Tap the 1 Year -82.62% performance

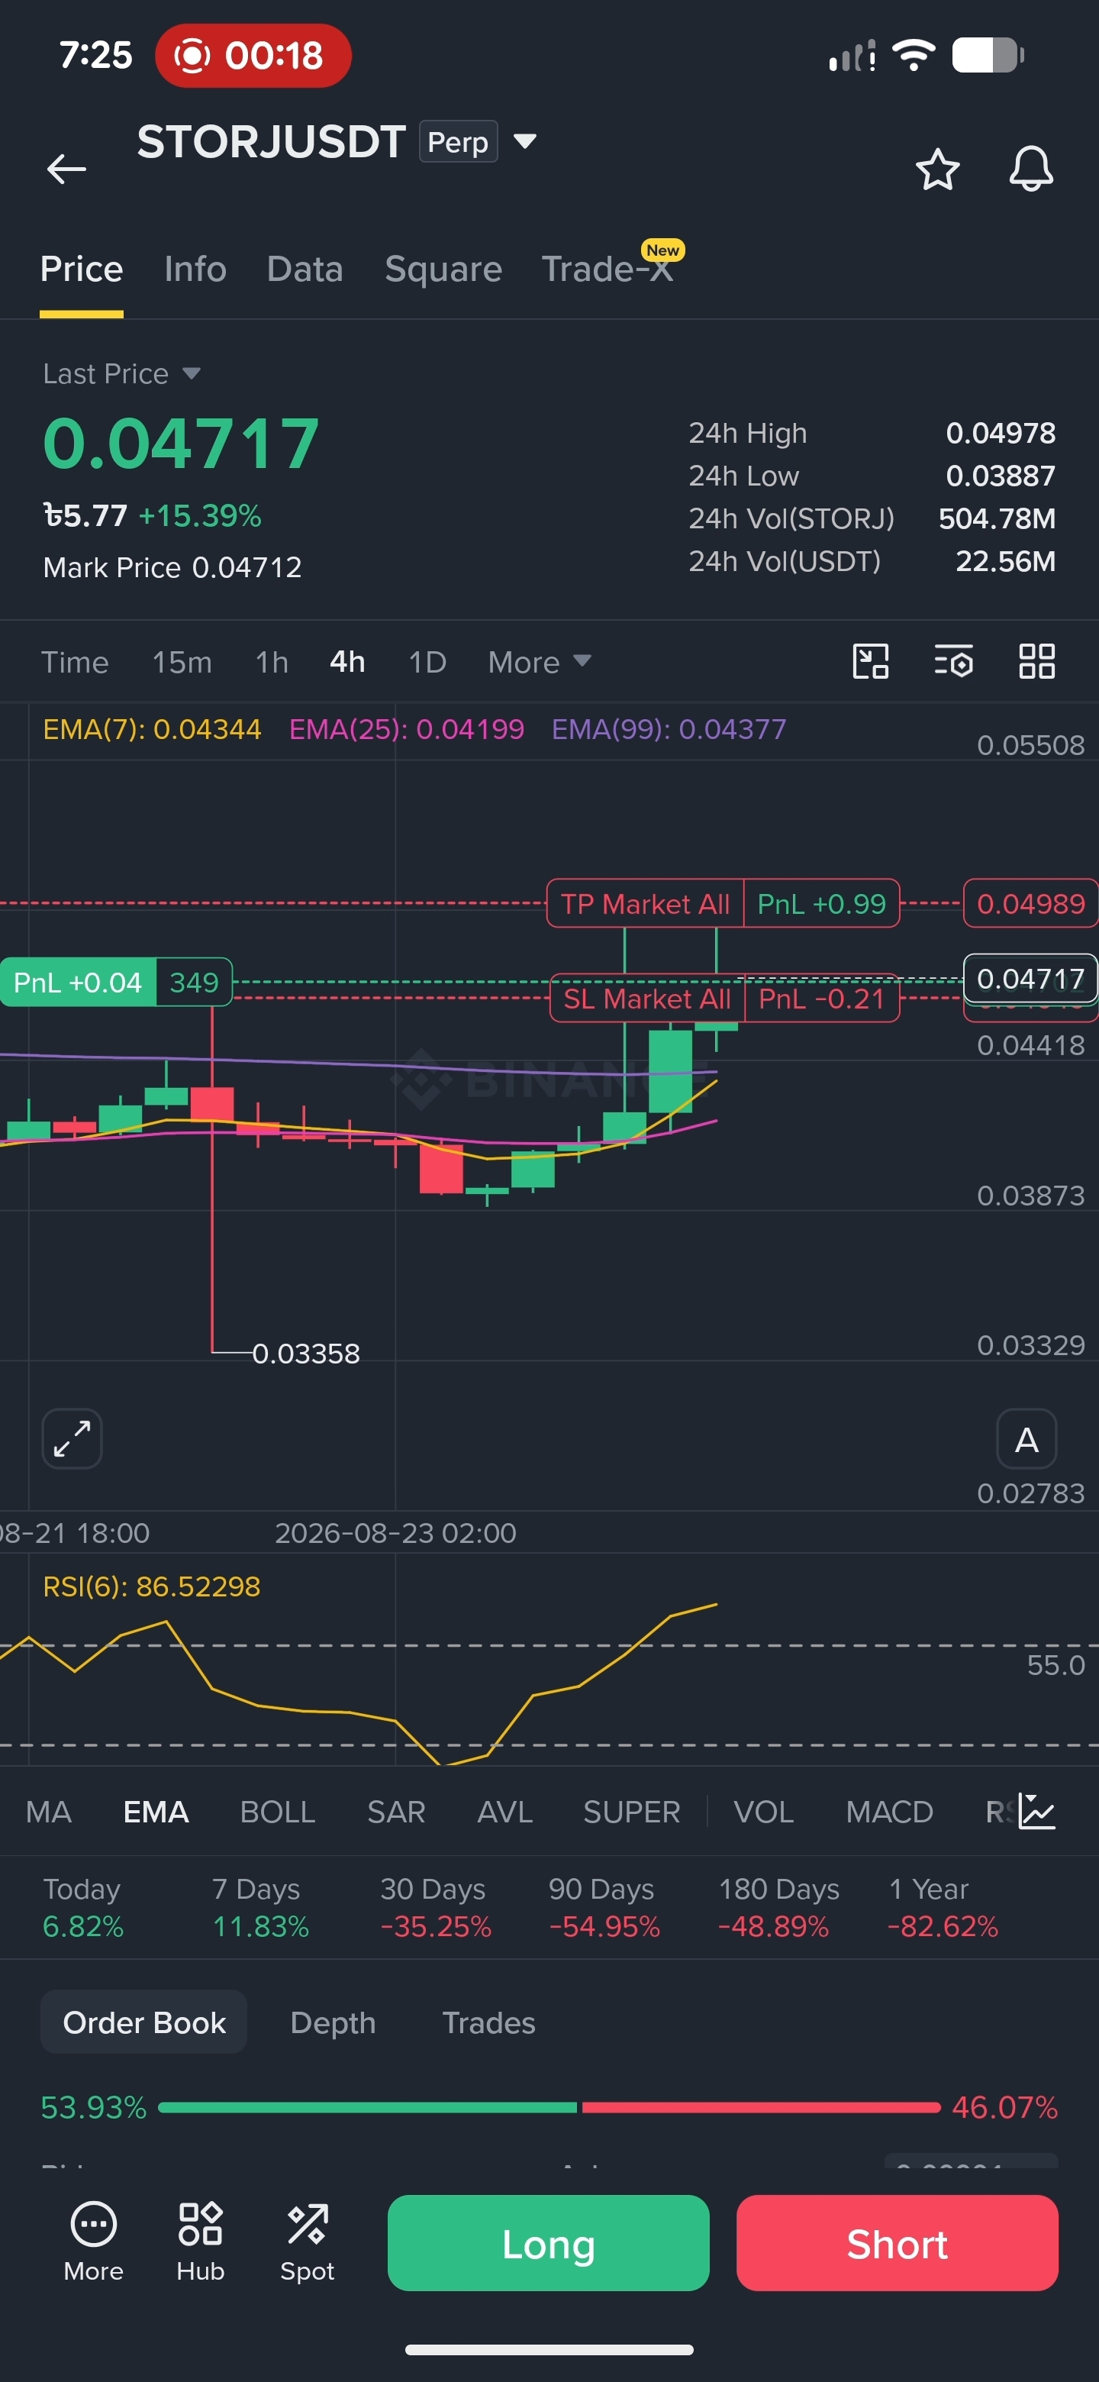pyautogui.click(x=943, y=1906)
